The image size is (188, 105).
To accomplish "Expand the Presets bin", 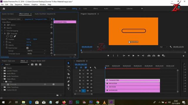I will pyautogui.click(x=2, y=68).
